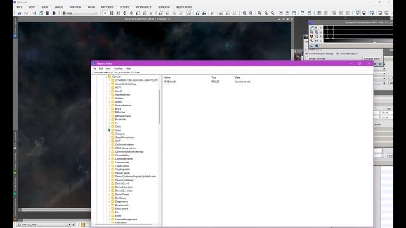The image size is (406, 228).
Task: Select the arrow pointer icon in ScreenTransferFunction
Action: [x=316, y=28]
